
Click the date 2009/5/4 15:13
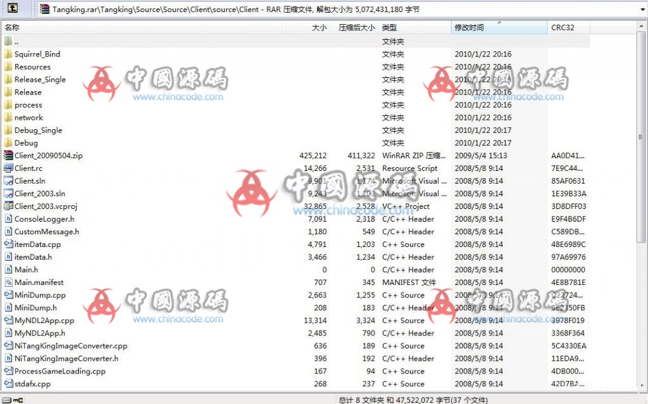[x=481, y=156]
